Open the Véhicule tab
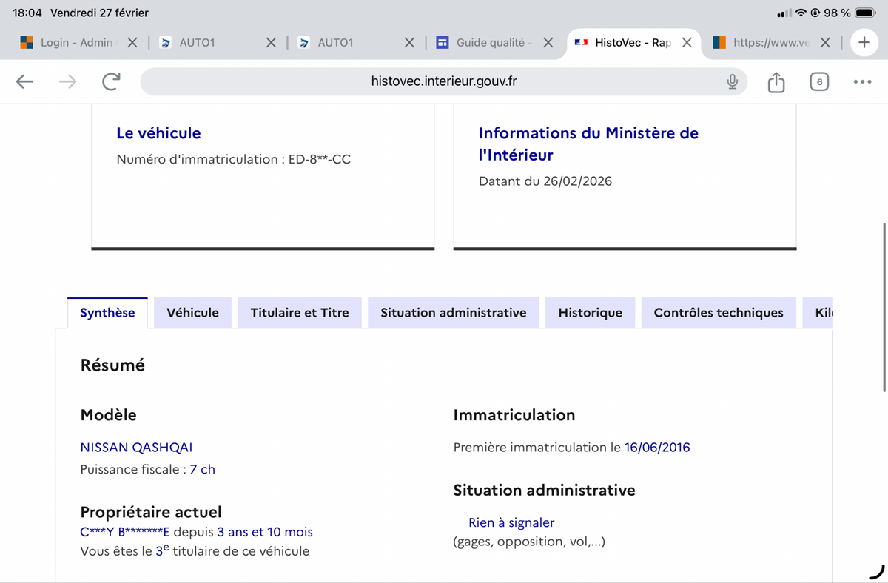This screenshot has width=888, height=583. click(192, 313)
